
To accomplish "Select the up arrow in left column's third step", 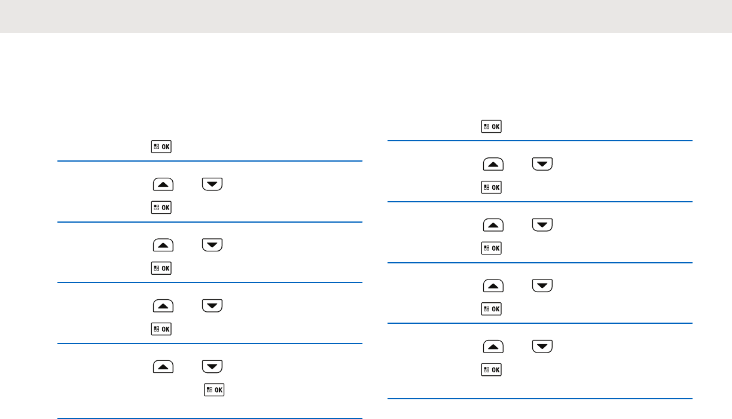I will tap(163, 245).
